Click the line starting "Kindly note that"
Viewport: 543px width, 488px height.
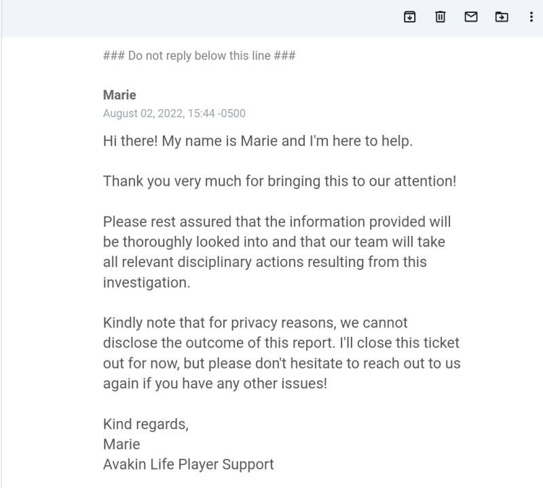point(255,323)
